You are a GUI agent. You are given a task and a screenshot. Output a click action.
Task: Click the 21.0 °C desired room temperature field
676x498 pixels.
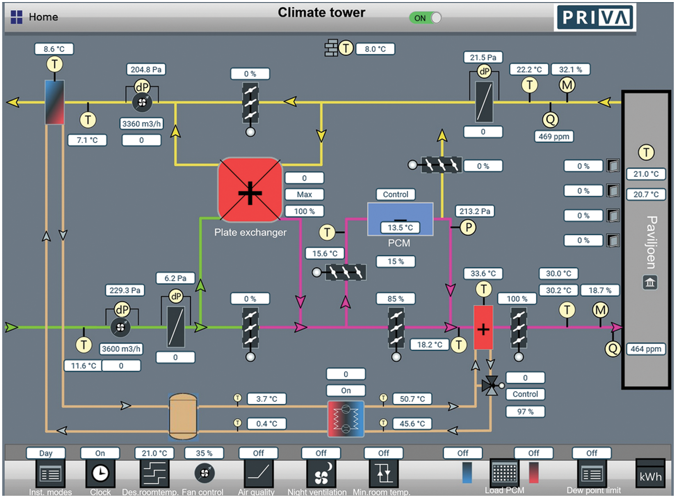(154, 453)
